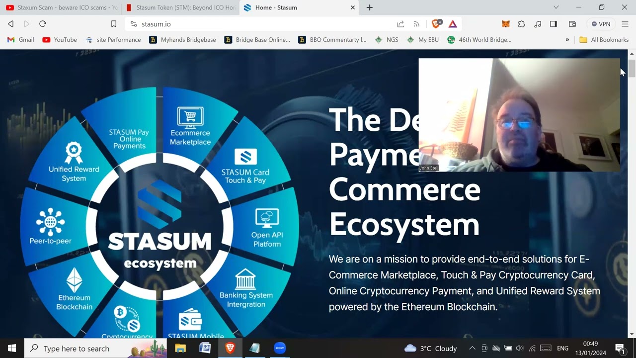Switch to the Stasum Token (STM) tab

pyautogui.click(x=180, y=7)
